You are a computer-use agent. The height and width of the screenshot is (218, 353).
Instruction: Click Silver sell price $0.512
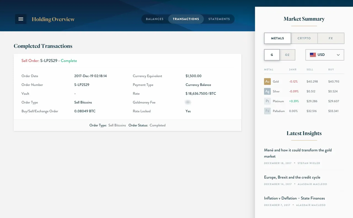point(311,91)
